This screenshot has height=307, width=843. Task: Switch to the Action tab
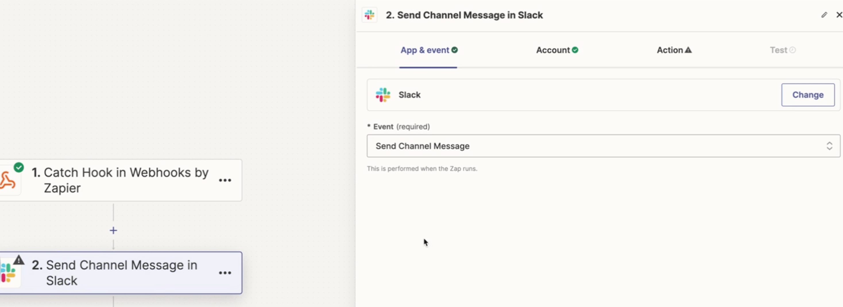(x=674, y=50)
